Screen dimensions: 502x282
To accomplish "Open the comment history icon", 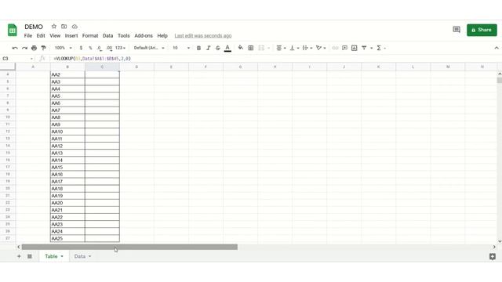I will 457,30.
